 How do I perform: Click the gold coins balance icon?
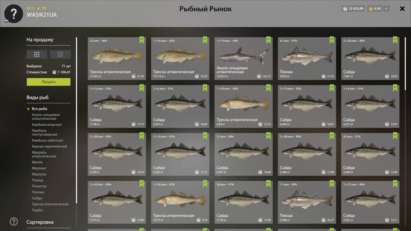pos(371,9)
